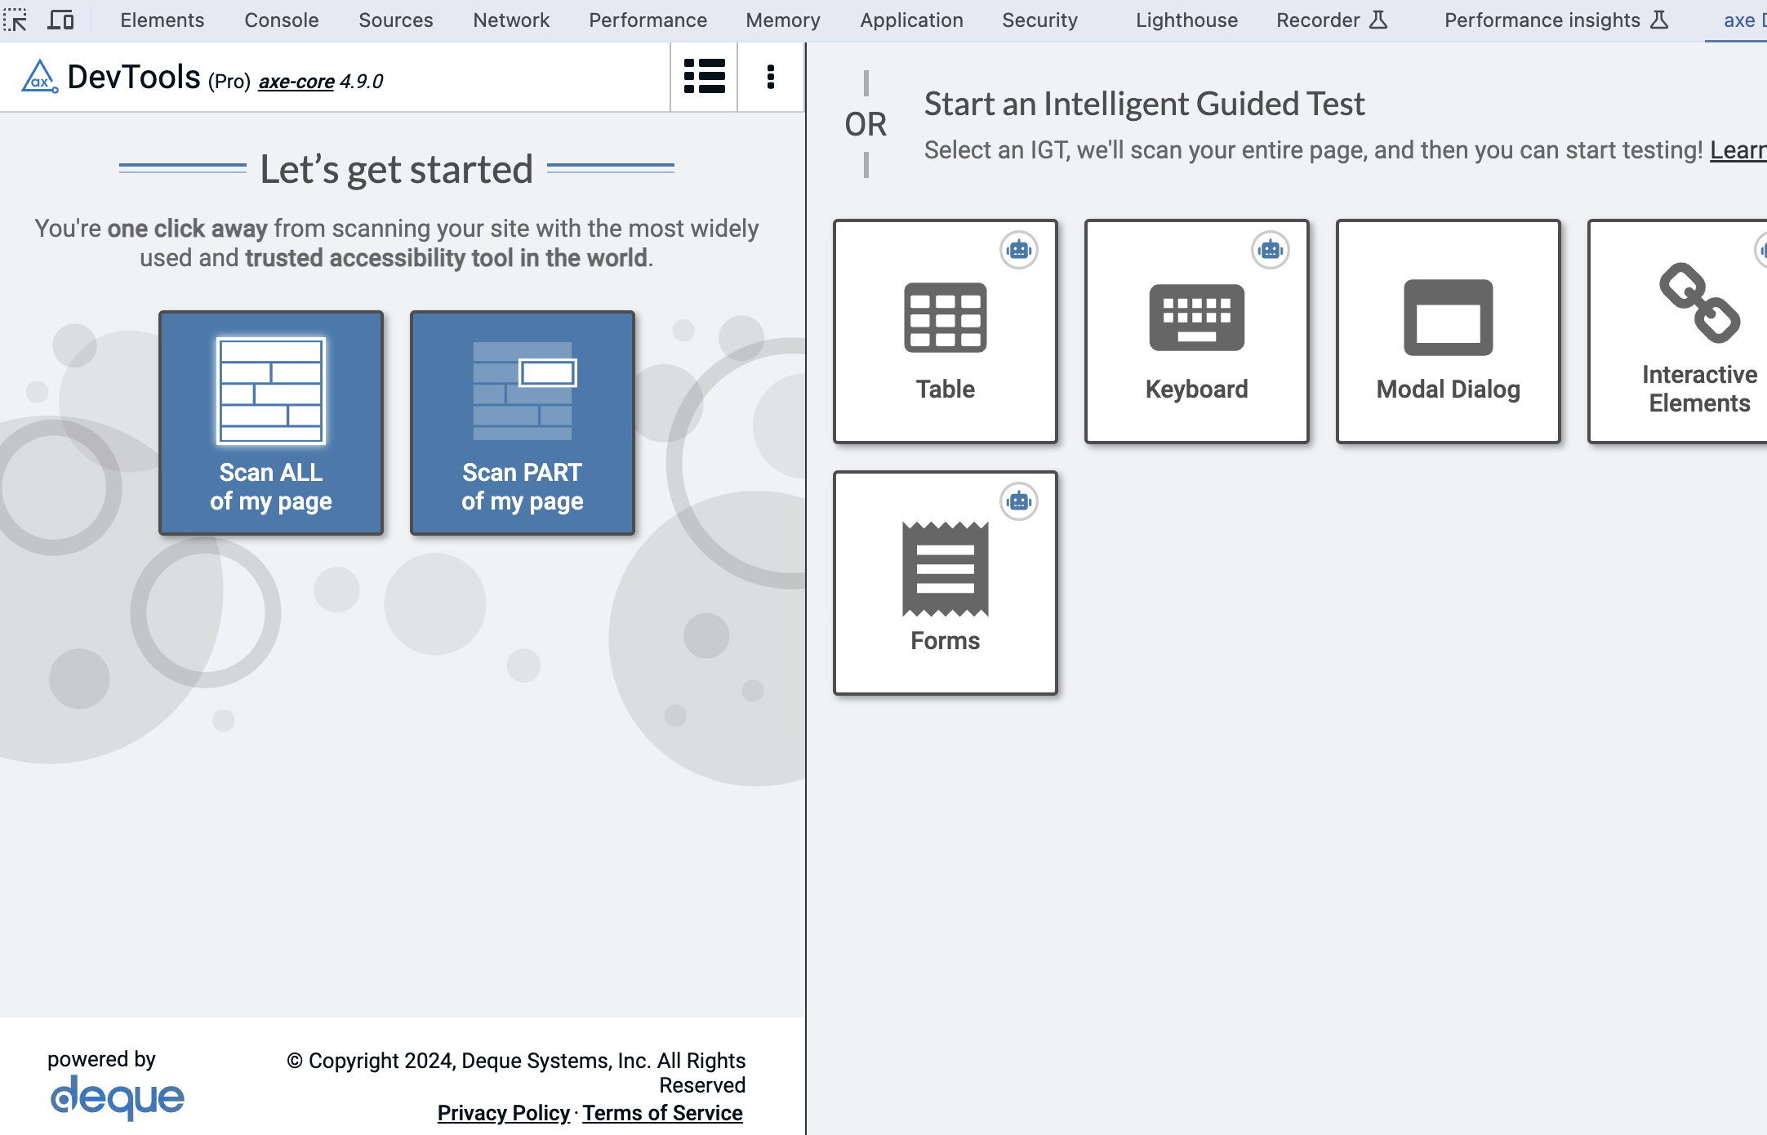Open the Recorder tab
Image resolution: width=1767 pixels, height=1135 pixels.
coord(1332,20)
